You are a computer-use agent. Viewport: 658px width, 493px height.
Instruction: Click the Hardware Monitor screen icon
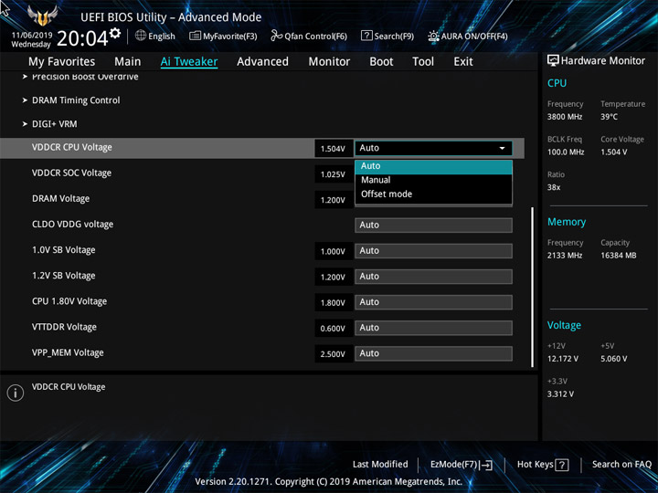coord(553,60)
